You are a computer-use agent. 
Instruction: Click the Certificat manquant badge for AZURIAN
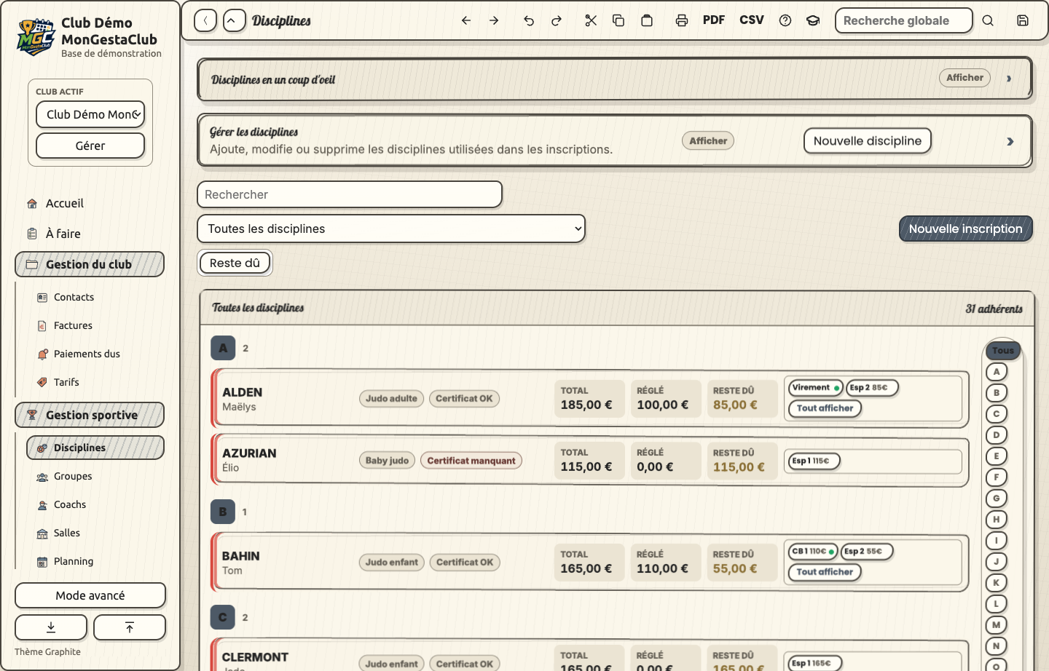(x=471, y=461)
